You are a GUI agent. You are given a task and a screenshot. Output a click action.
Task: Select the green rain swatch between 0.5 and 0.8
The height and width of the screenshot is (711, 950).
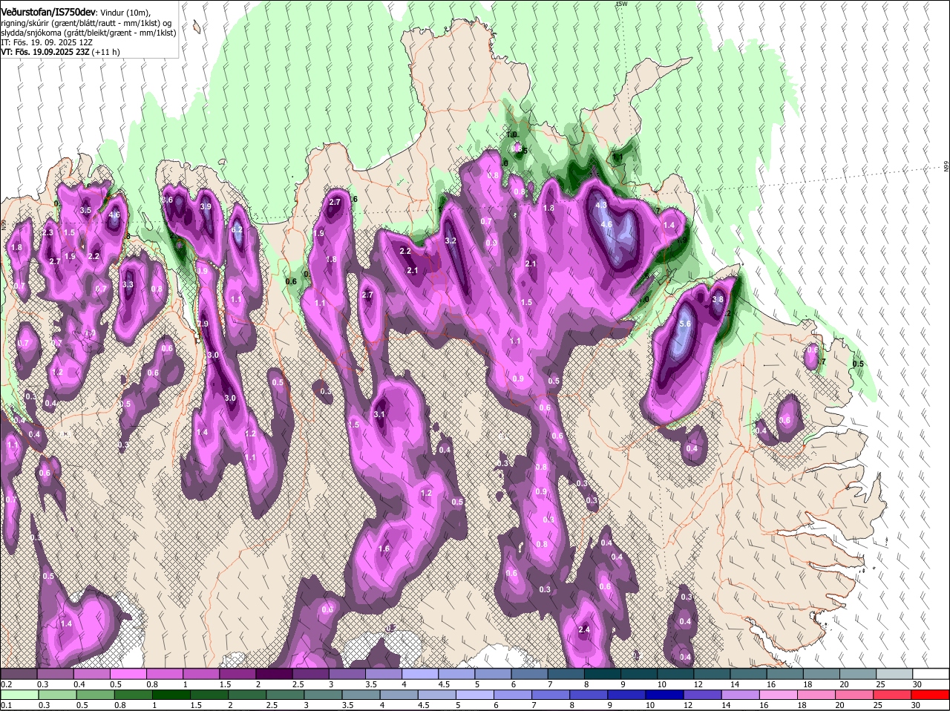(x=95, y=695)
